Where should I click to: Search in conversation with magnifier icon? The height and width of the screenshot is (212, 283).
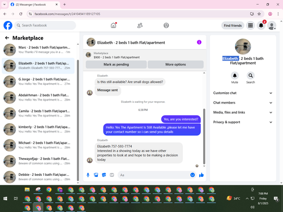tap(250, 76)
